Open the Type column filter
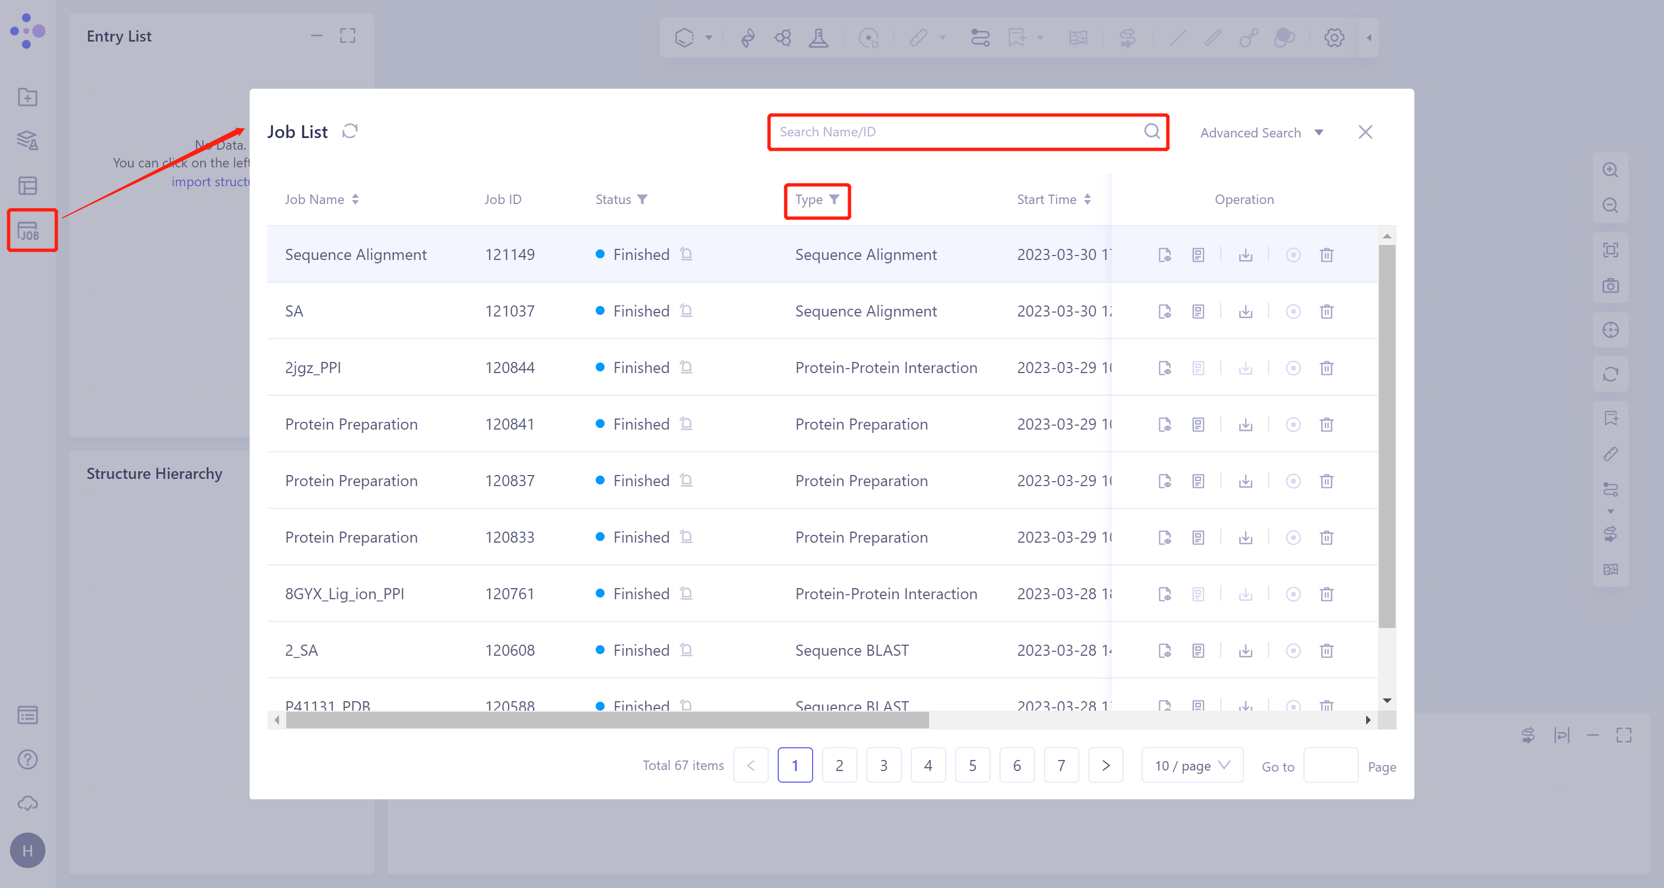The image size is (1664, 888). tap(834, 200)
